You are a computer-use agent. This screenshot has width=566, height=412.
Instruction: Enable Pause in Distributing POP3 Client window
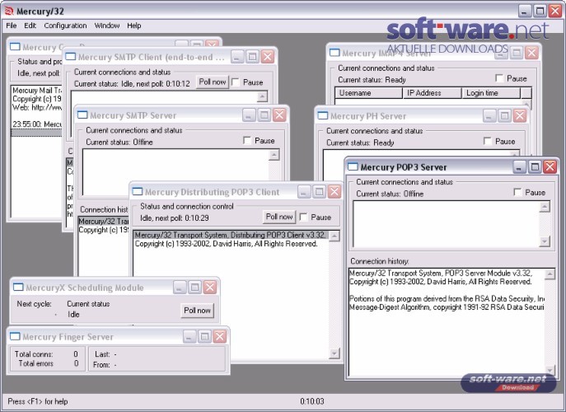[x=303, y=217]
